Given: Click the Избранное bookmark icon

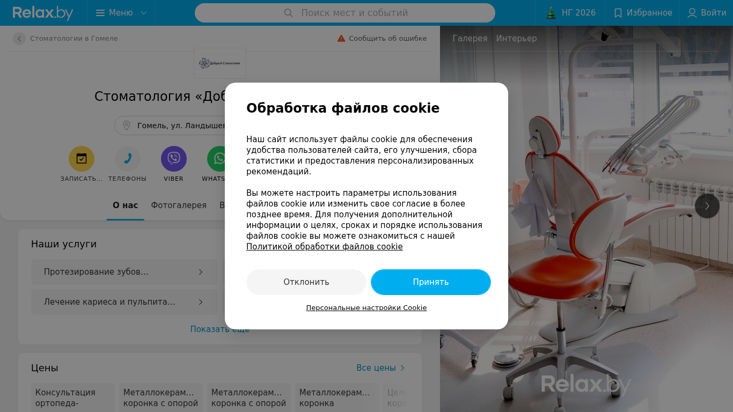Looking at the screenshot, I should pos(618,13).
